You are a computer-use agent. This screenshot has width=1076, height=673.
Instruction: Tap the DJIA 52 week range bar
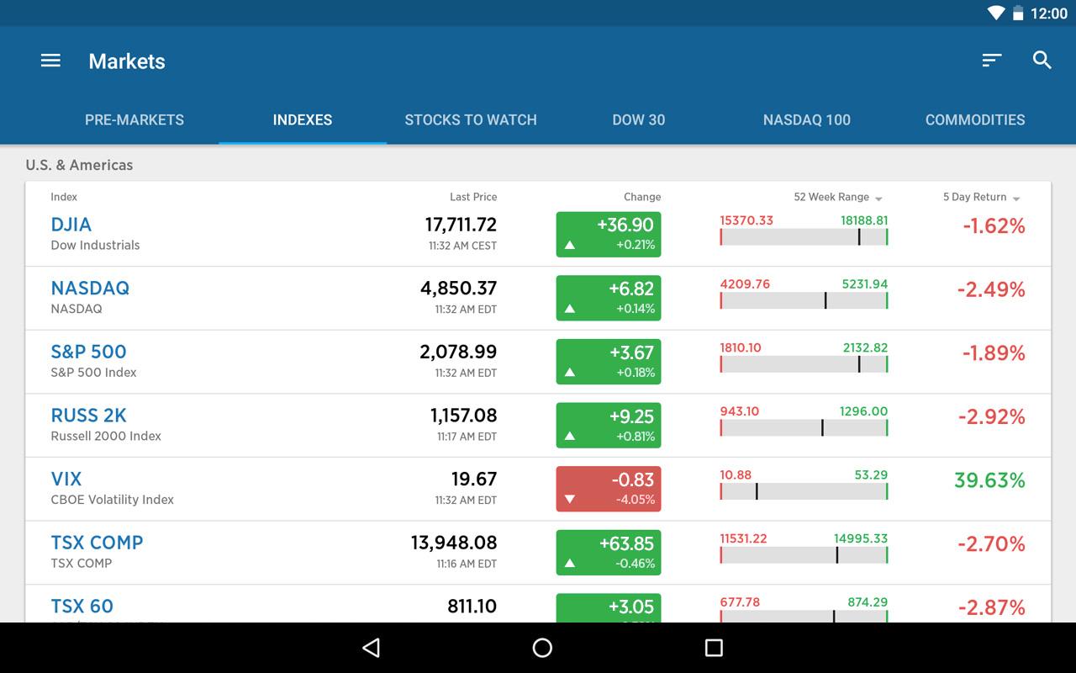[x=803, y=236]
